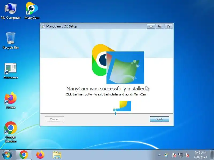Screen dimensions: 214x160
Task: Click the Finish button in ManyCam Setup
Action: click(x=159, y=119)
